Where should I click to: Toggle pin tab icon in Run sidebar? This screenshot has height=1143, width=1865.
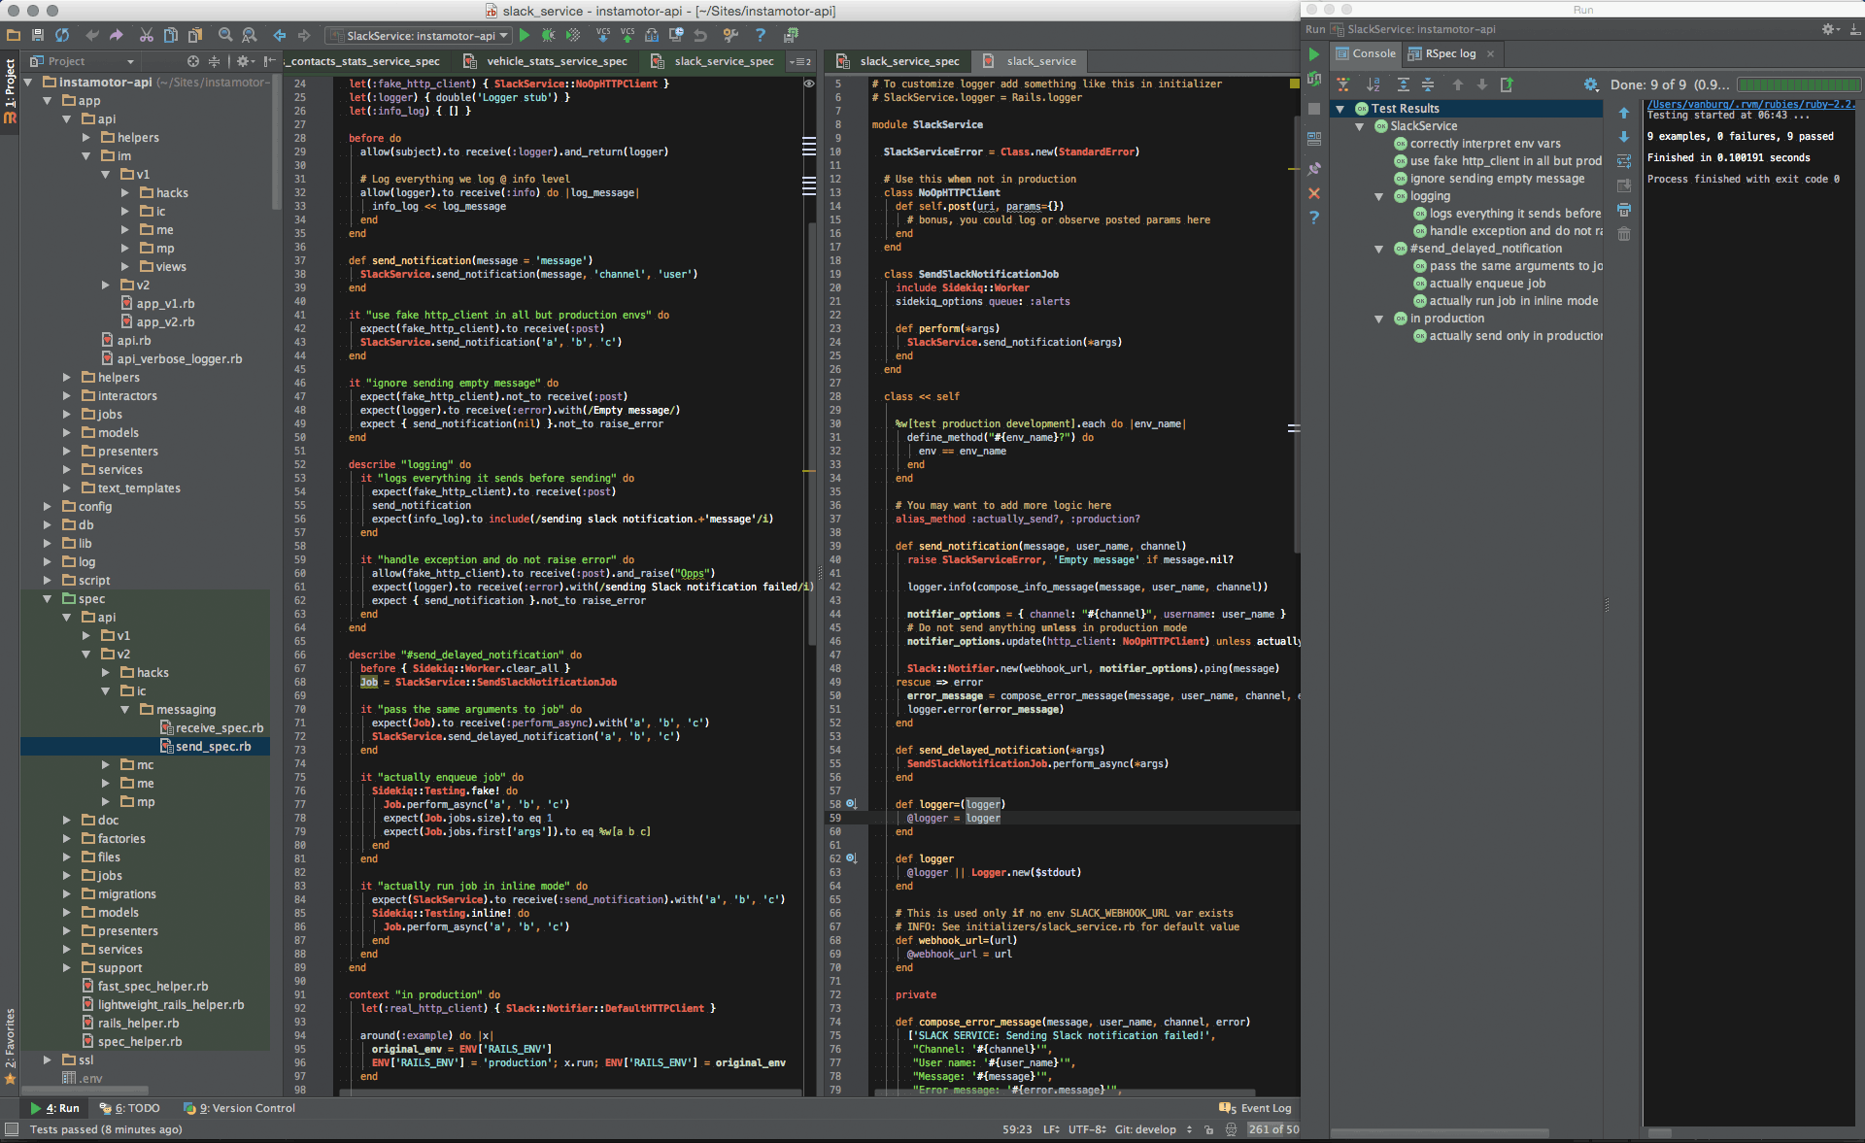tap(1314, 169)
